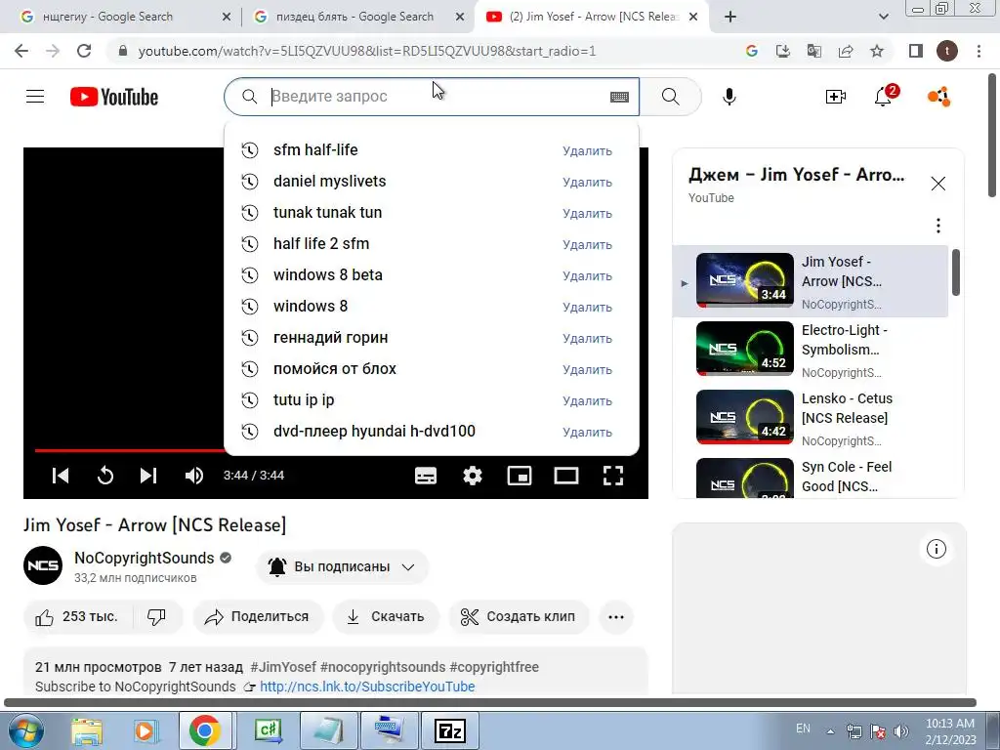The image size is (1000, 750).
Task: Click the Translate page icon in address bar
Action: 813,51
